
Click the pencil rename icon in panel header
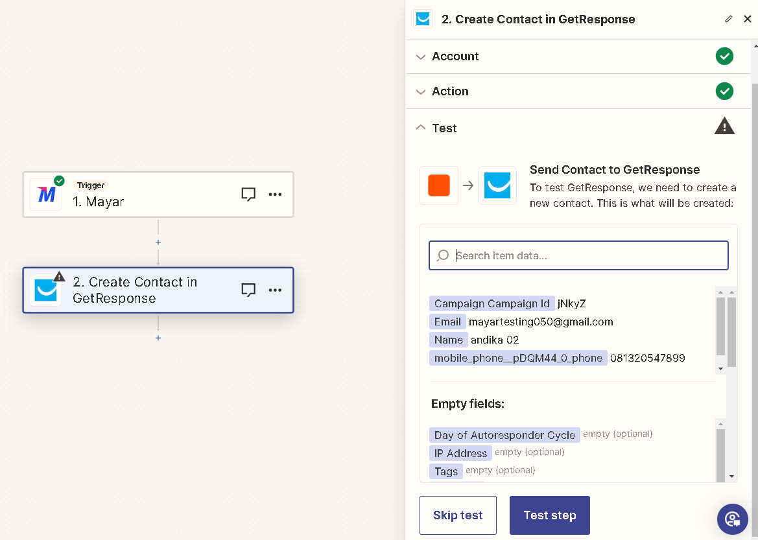pyautogui.click(x=729, y=19)
